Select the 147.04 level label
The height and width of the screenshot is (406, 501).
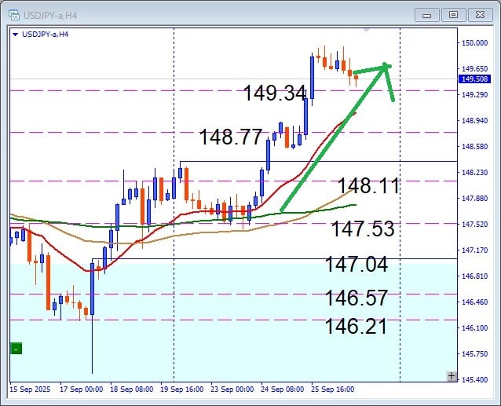point(356,264)
